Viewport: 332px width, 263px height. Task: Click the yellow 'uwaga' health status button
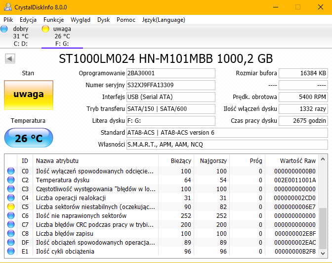click(x=29, y=95)
